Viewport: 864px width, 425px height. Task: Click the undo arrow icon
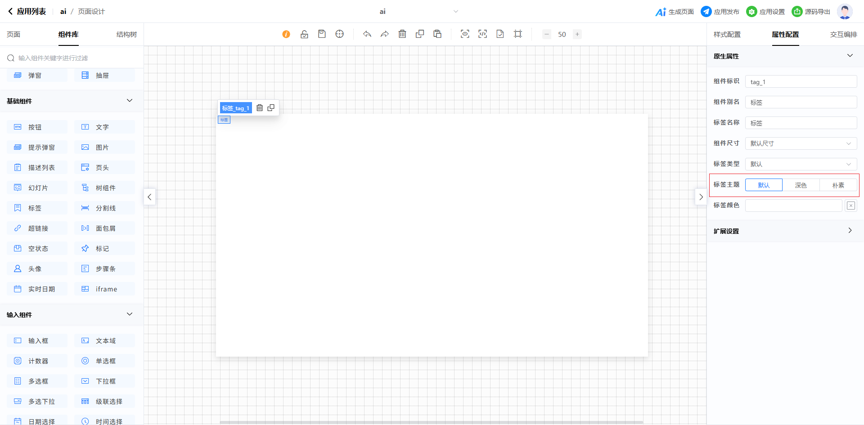click(367, 34)
